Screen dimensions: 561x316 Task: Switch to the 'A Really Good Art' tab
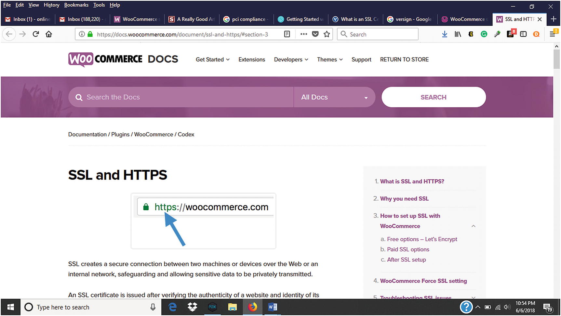(192, 19)
